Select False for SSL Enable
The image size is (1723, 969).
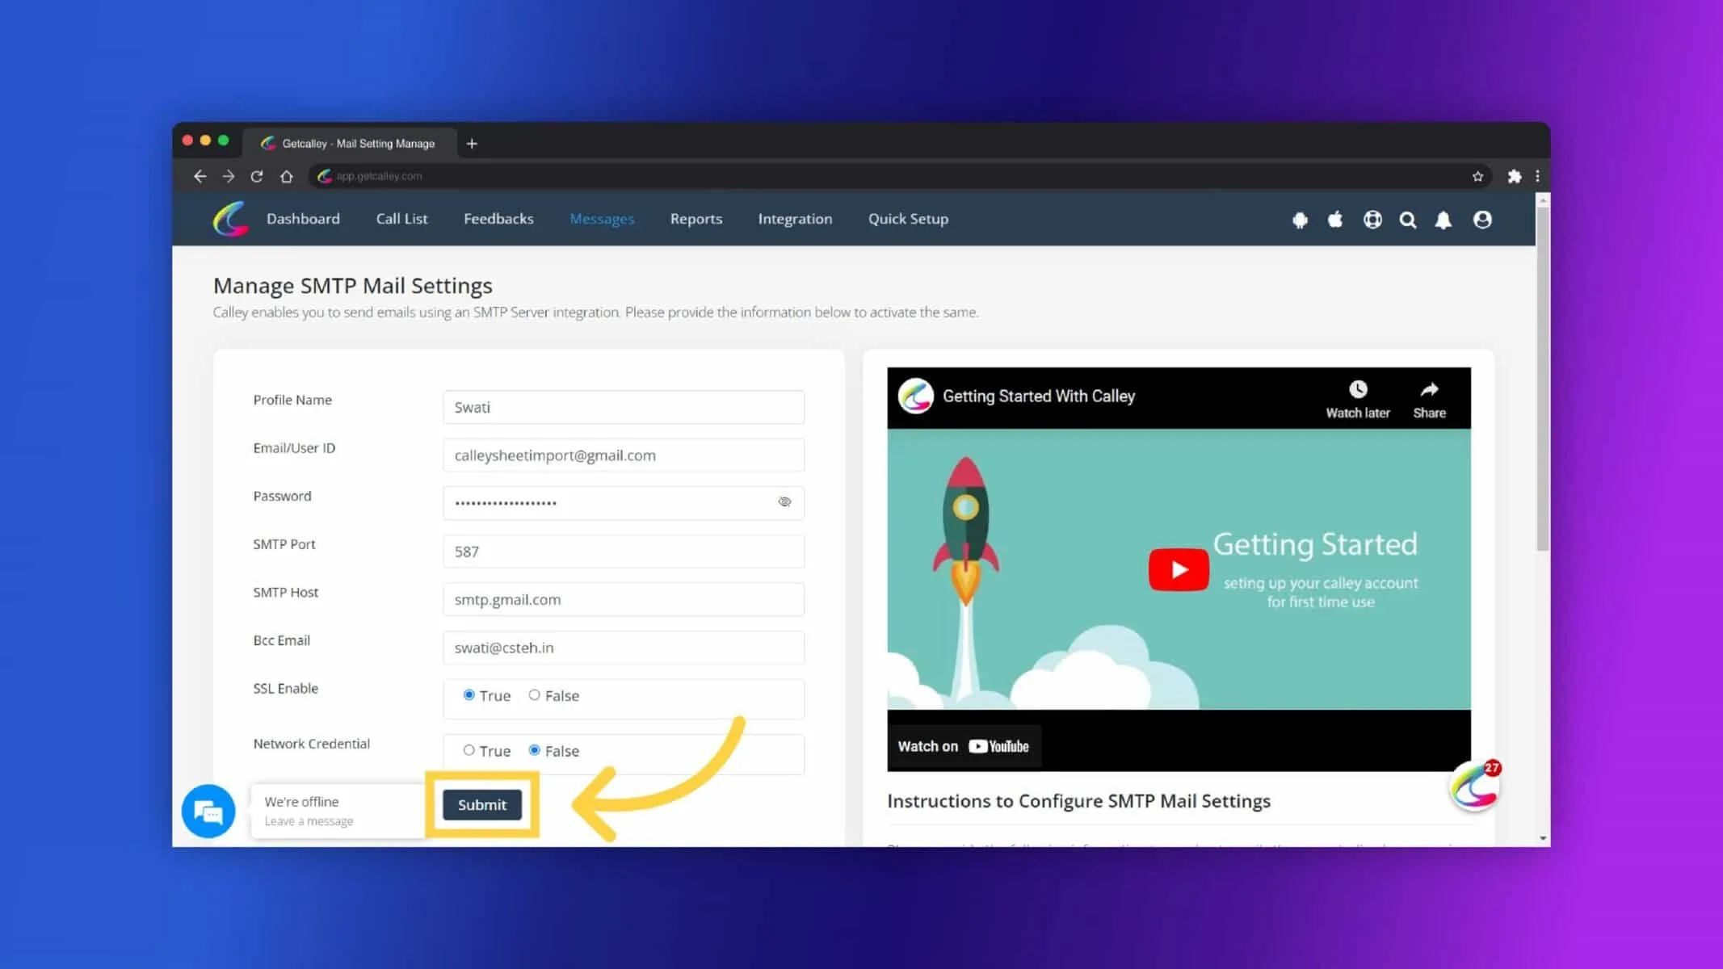click(534, 695)
